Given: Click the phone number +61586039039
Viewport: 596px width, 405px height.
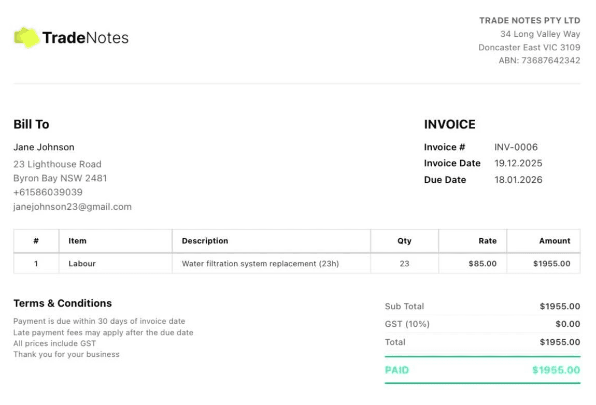Looking at the screenshot, I should point(48,192).
